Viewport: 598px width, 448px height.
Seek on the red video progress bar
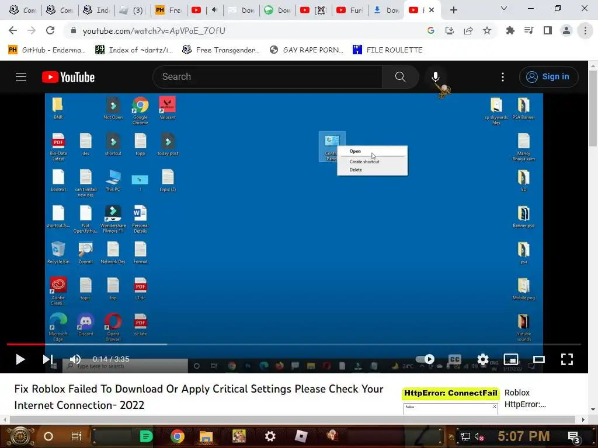click(294, 344)
